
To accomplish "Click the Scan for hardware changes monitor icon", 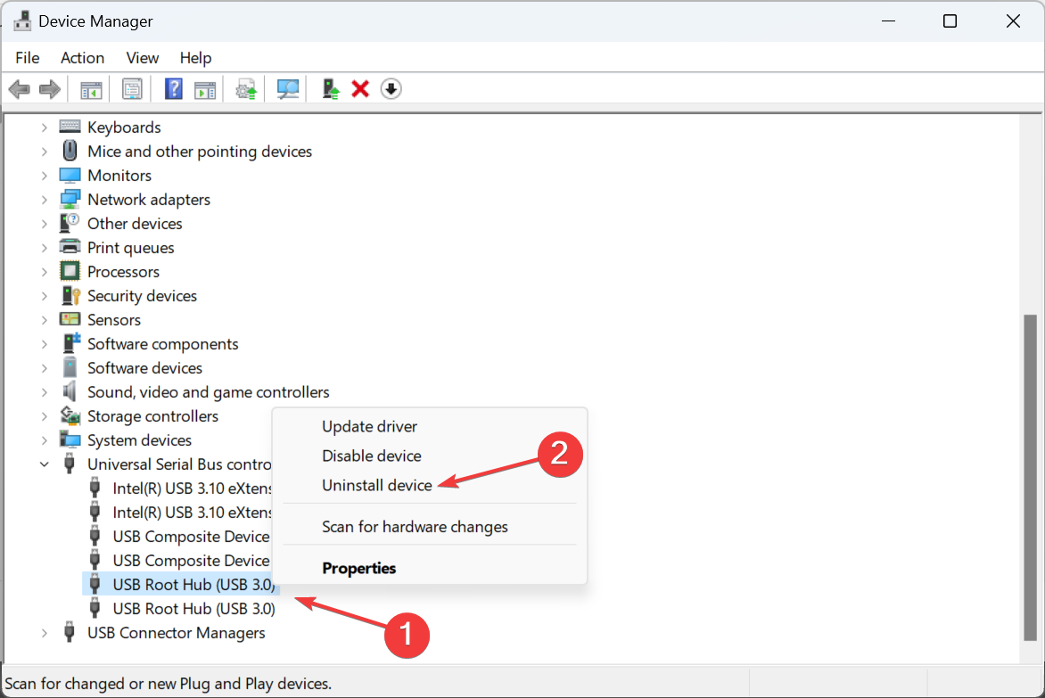I will coord(288,88).
